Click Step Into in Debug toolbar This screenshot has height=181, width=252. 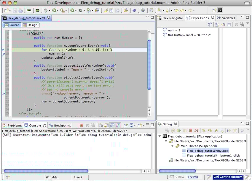point(204,131)
